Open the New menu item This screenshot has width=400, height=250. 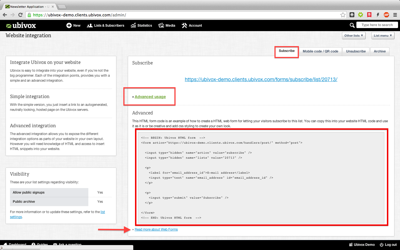click(73, 26)
